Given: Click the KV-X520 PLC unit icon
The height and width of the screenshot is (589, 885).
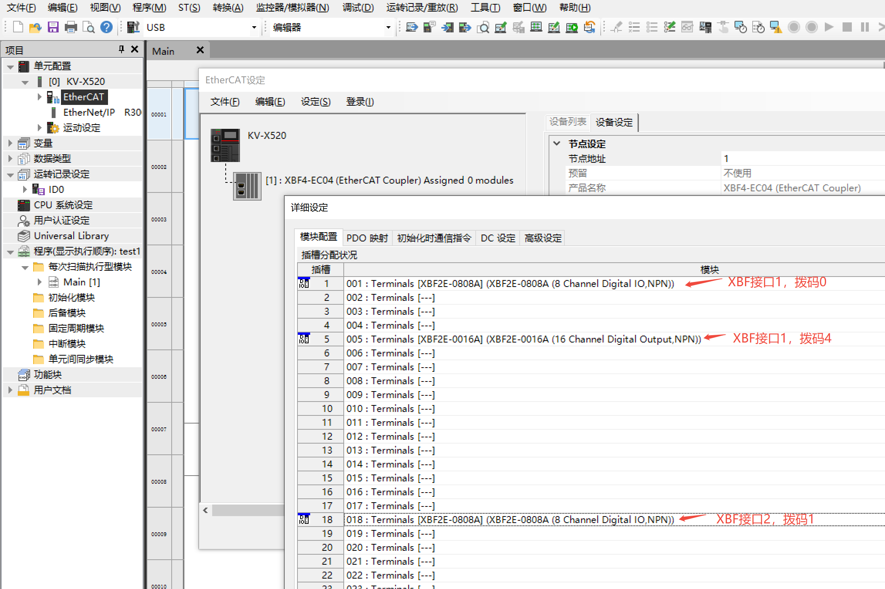Looking at the screenshot, I should pyautogui.click(x=225, y=145).
